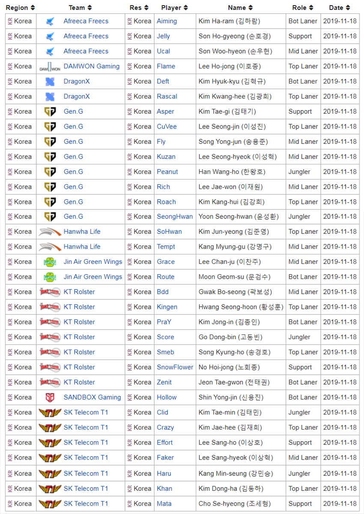
Task: Click Gen.G logo in SeongHwan row
Action: point(50,217)
